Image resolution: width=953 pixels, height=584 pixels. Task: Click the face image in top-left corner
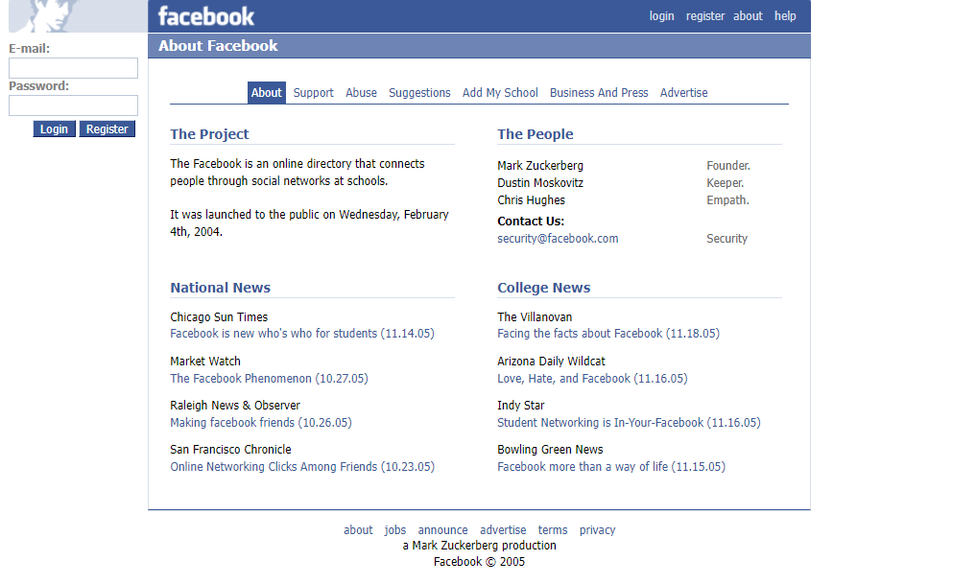click(78, 15)
